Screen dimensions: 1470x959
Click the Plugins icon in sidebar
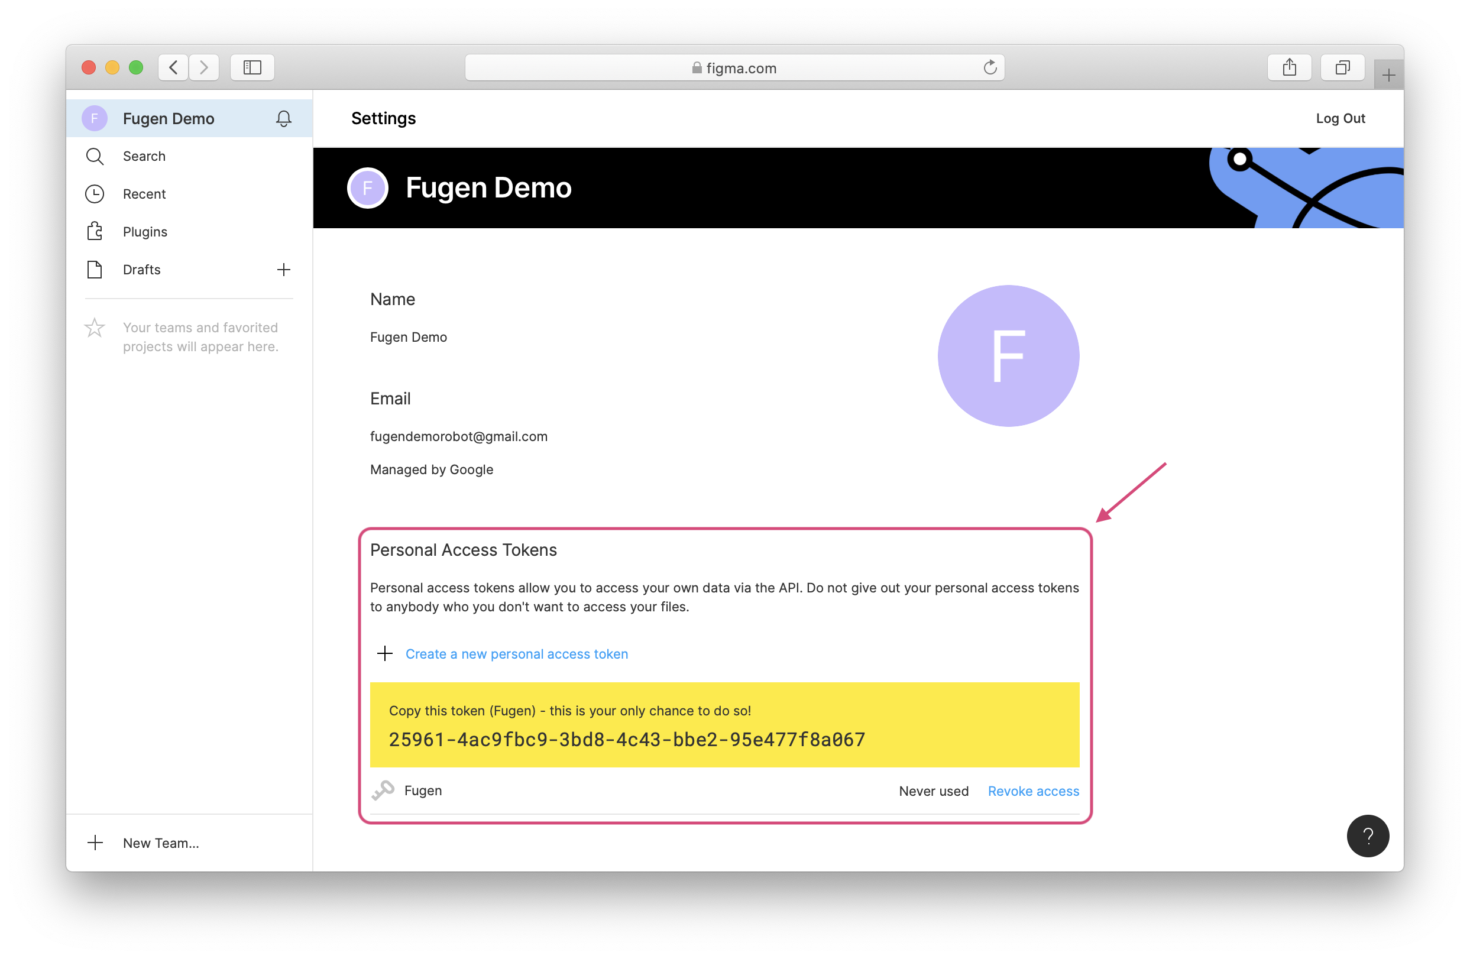94,231
